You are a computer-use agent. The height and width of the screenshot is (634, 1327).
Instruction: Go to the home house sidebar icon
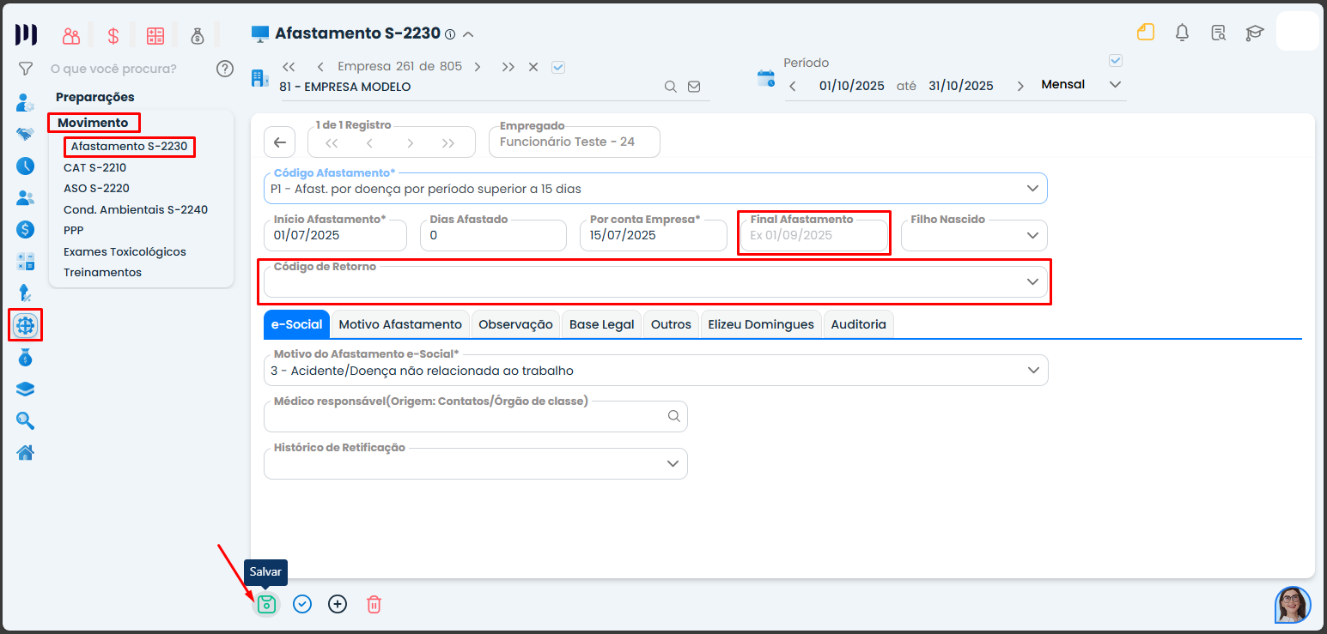[x=26, y=452]
